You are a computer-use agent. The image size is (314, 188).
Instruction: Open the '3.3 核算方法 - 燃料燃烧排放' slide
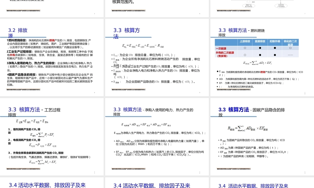click(262, 58)
